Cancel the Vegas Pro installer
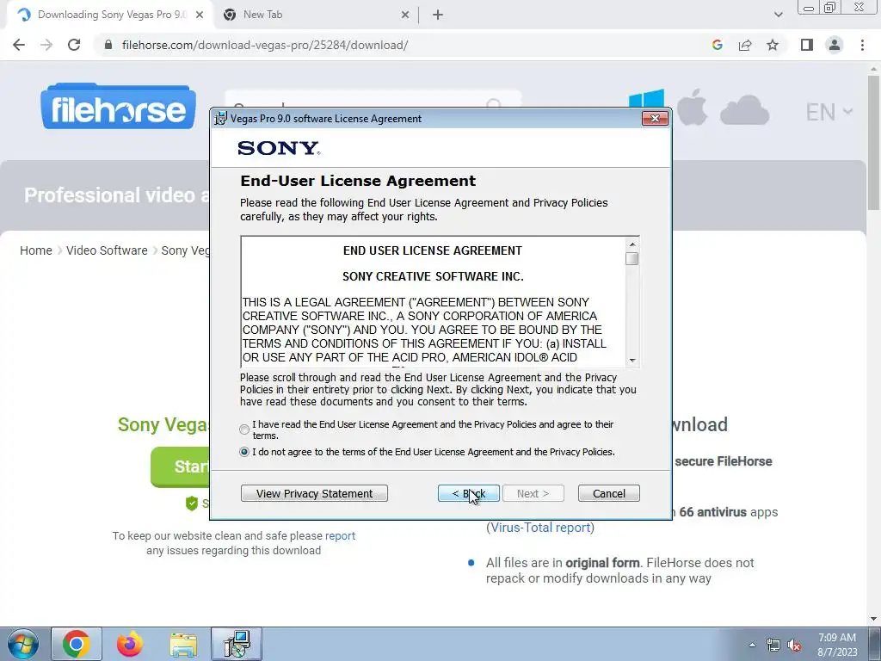 point(608,493)
